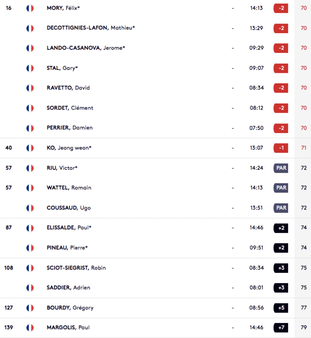Click the +2 badge for ELISSALDE, Paul
Screen dimensions: 311x338
coord(281,228)
